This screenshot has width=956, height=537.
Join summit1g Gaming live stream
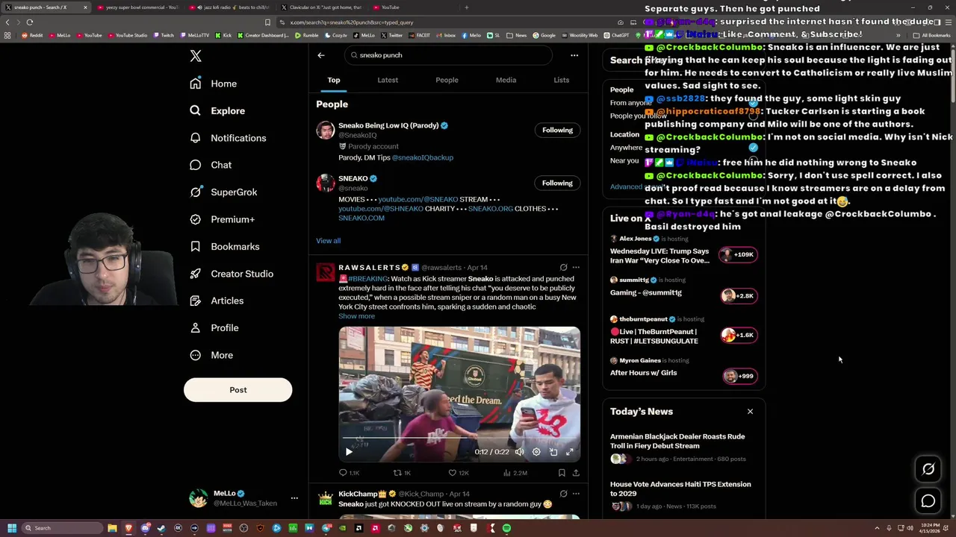pyautogui.click(x=739, y=295)
